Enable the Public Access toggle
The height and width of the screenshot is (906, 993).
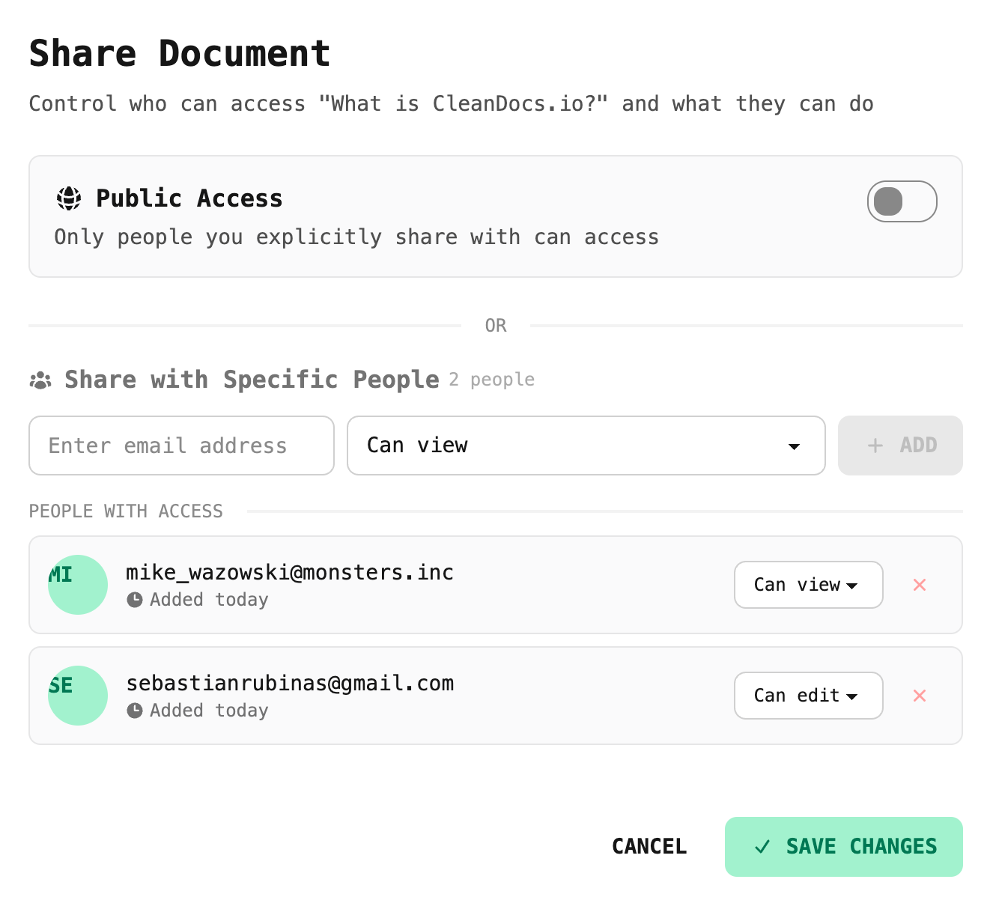coord(902,201)
